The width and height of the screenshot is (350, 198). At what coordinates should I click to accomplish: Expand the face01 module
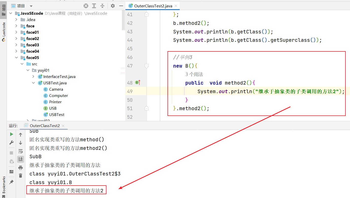click(16, 32)
